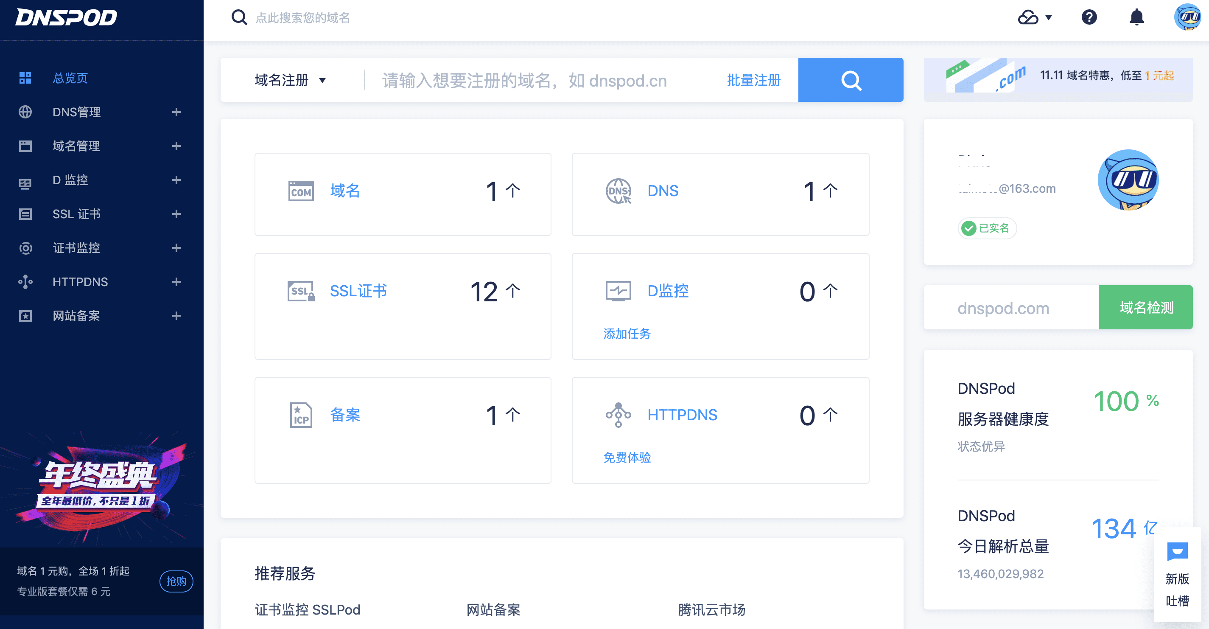
Task: Click the HTTPDNS card node icon
Action: tap(618, 415)
